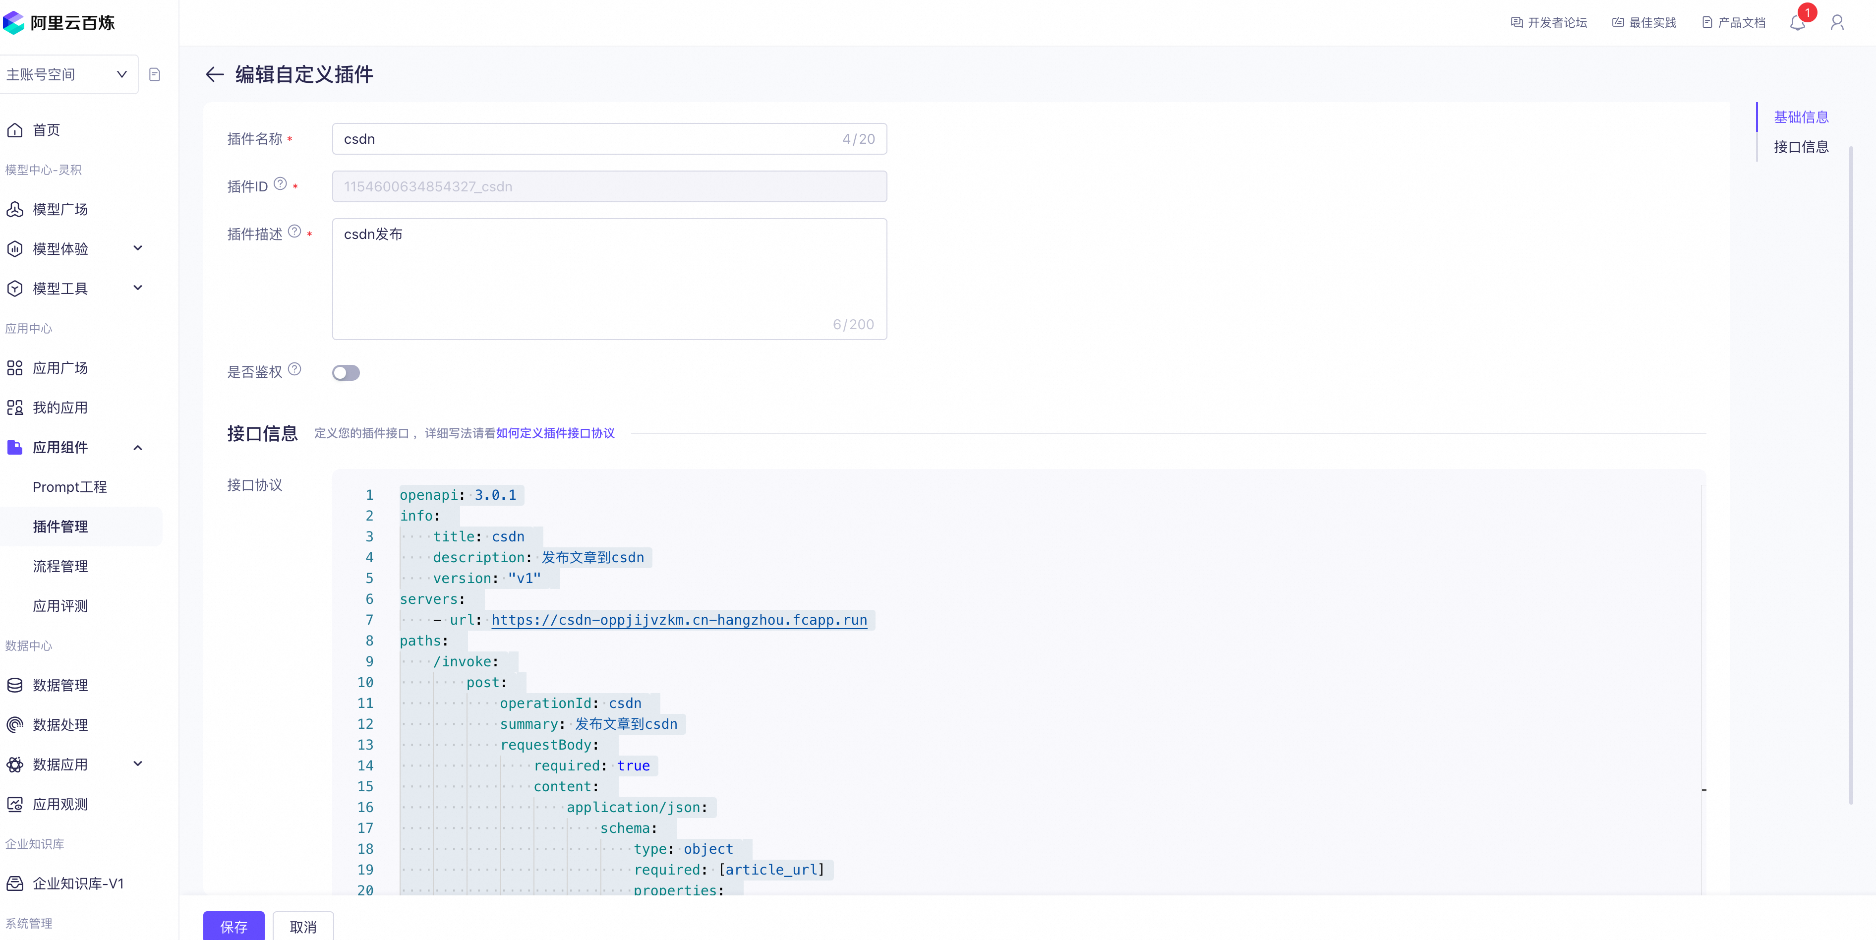Click the application/json: line
This screenshot has height=940, width=1876.
[x=637, y=808]
